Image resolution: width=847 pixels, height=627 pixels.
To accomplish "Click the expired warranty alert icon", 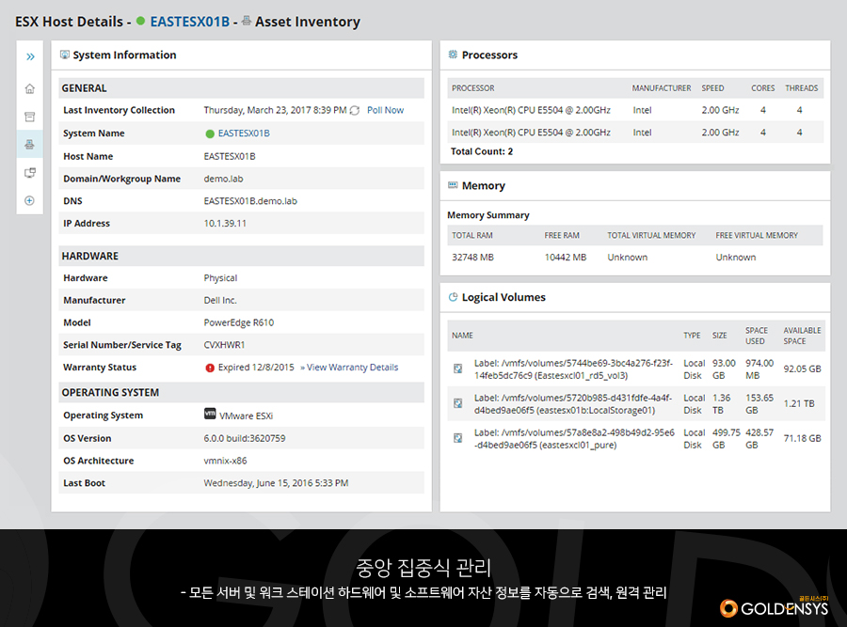I will coord(210,368).
